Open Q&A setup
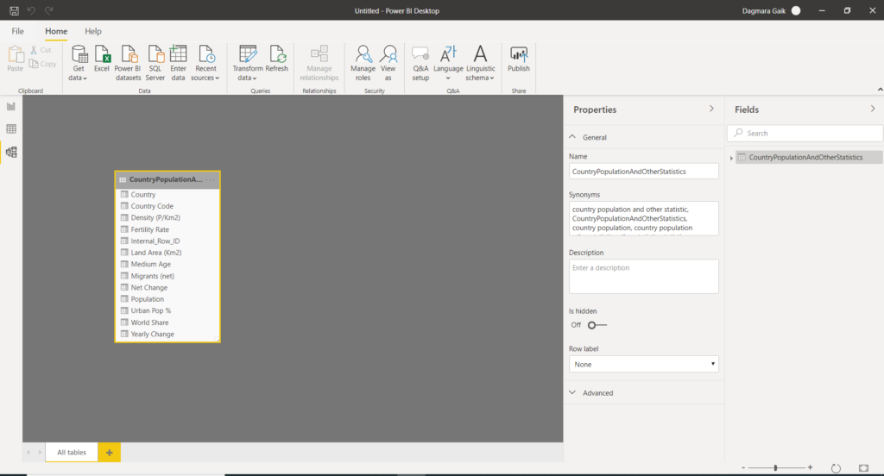This screenshot has width=884, height=476. click(x=420, y=63)
